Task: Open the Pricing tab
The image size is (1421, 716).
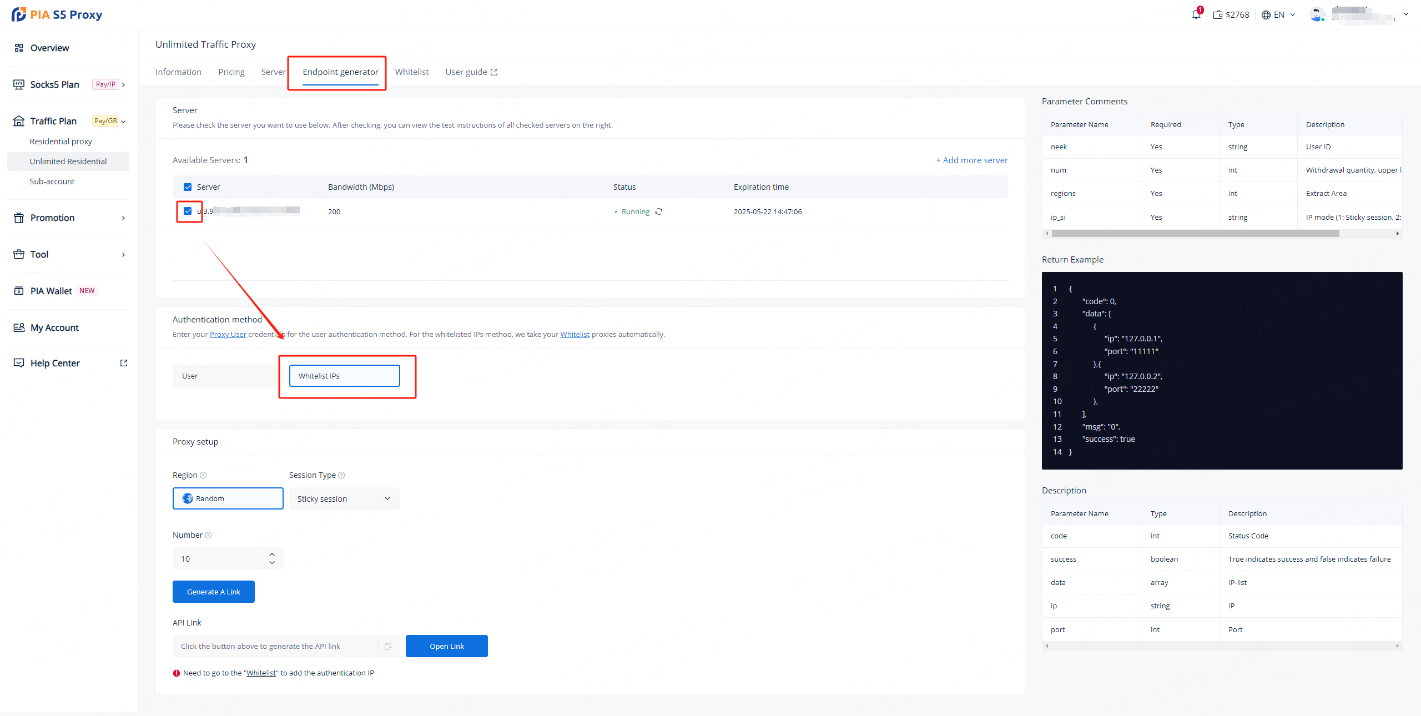Action: [231, 72]
